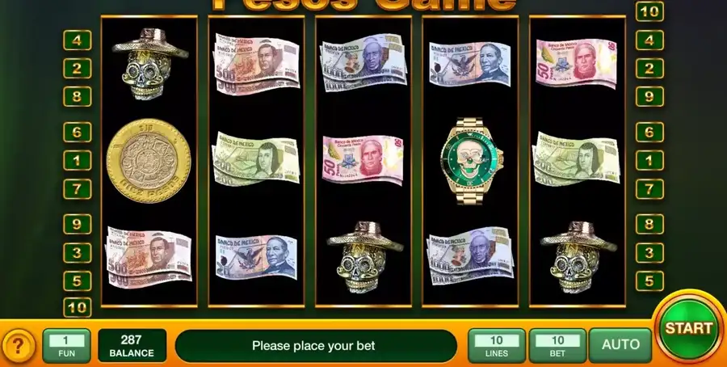Click the Diez Pesos gold coin
The width and height of the screenshot is (727, 367).
pyautogui.click(x=149, y=161)
